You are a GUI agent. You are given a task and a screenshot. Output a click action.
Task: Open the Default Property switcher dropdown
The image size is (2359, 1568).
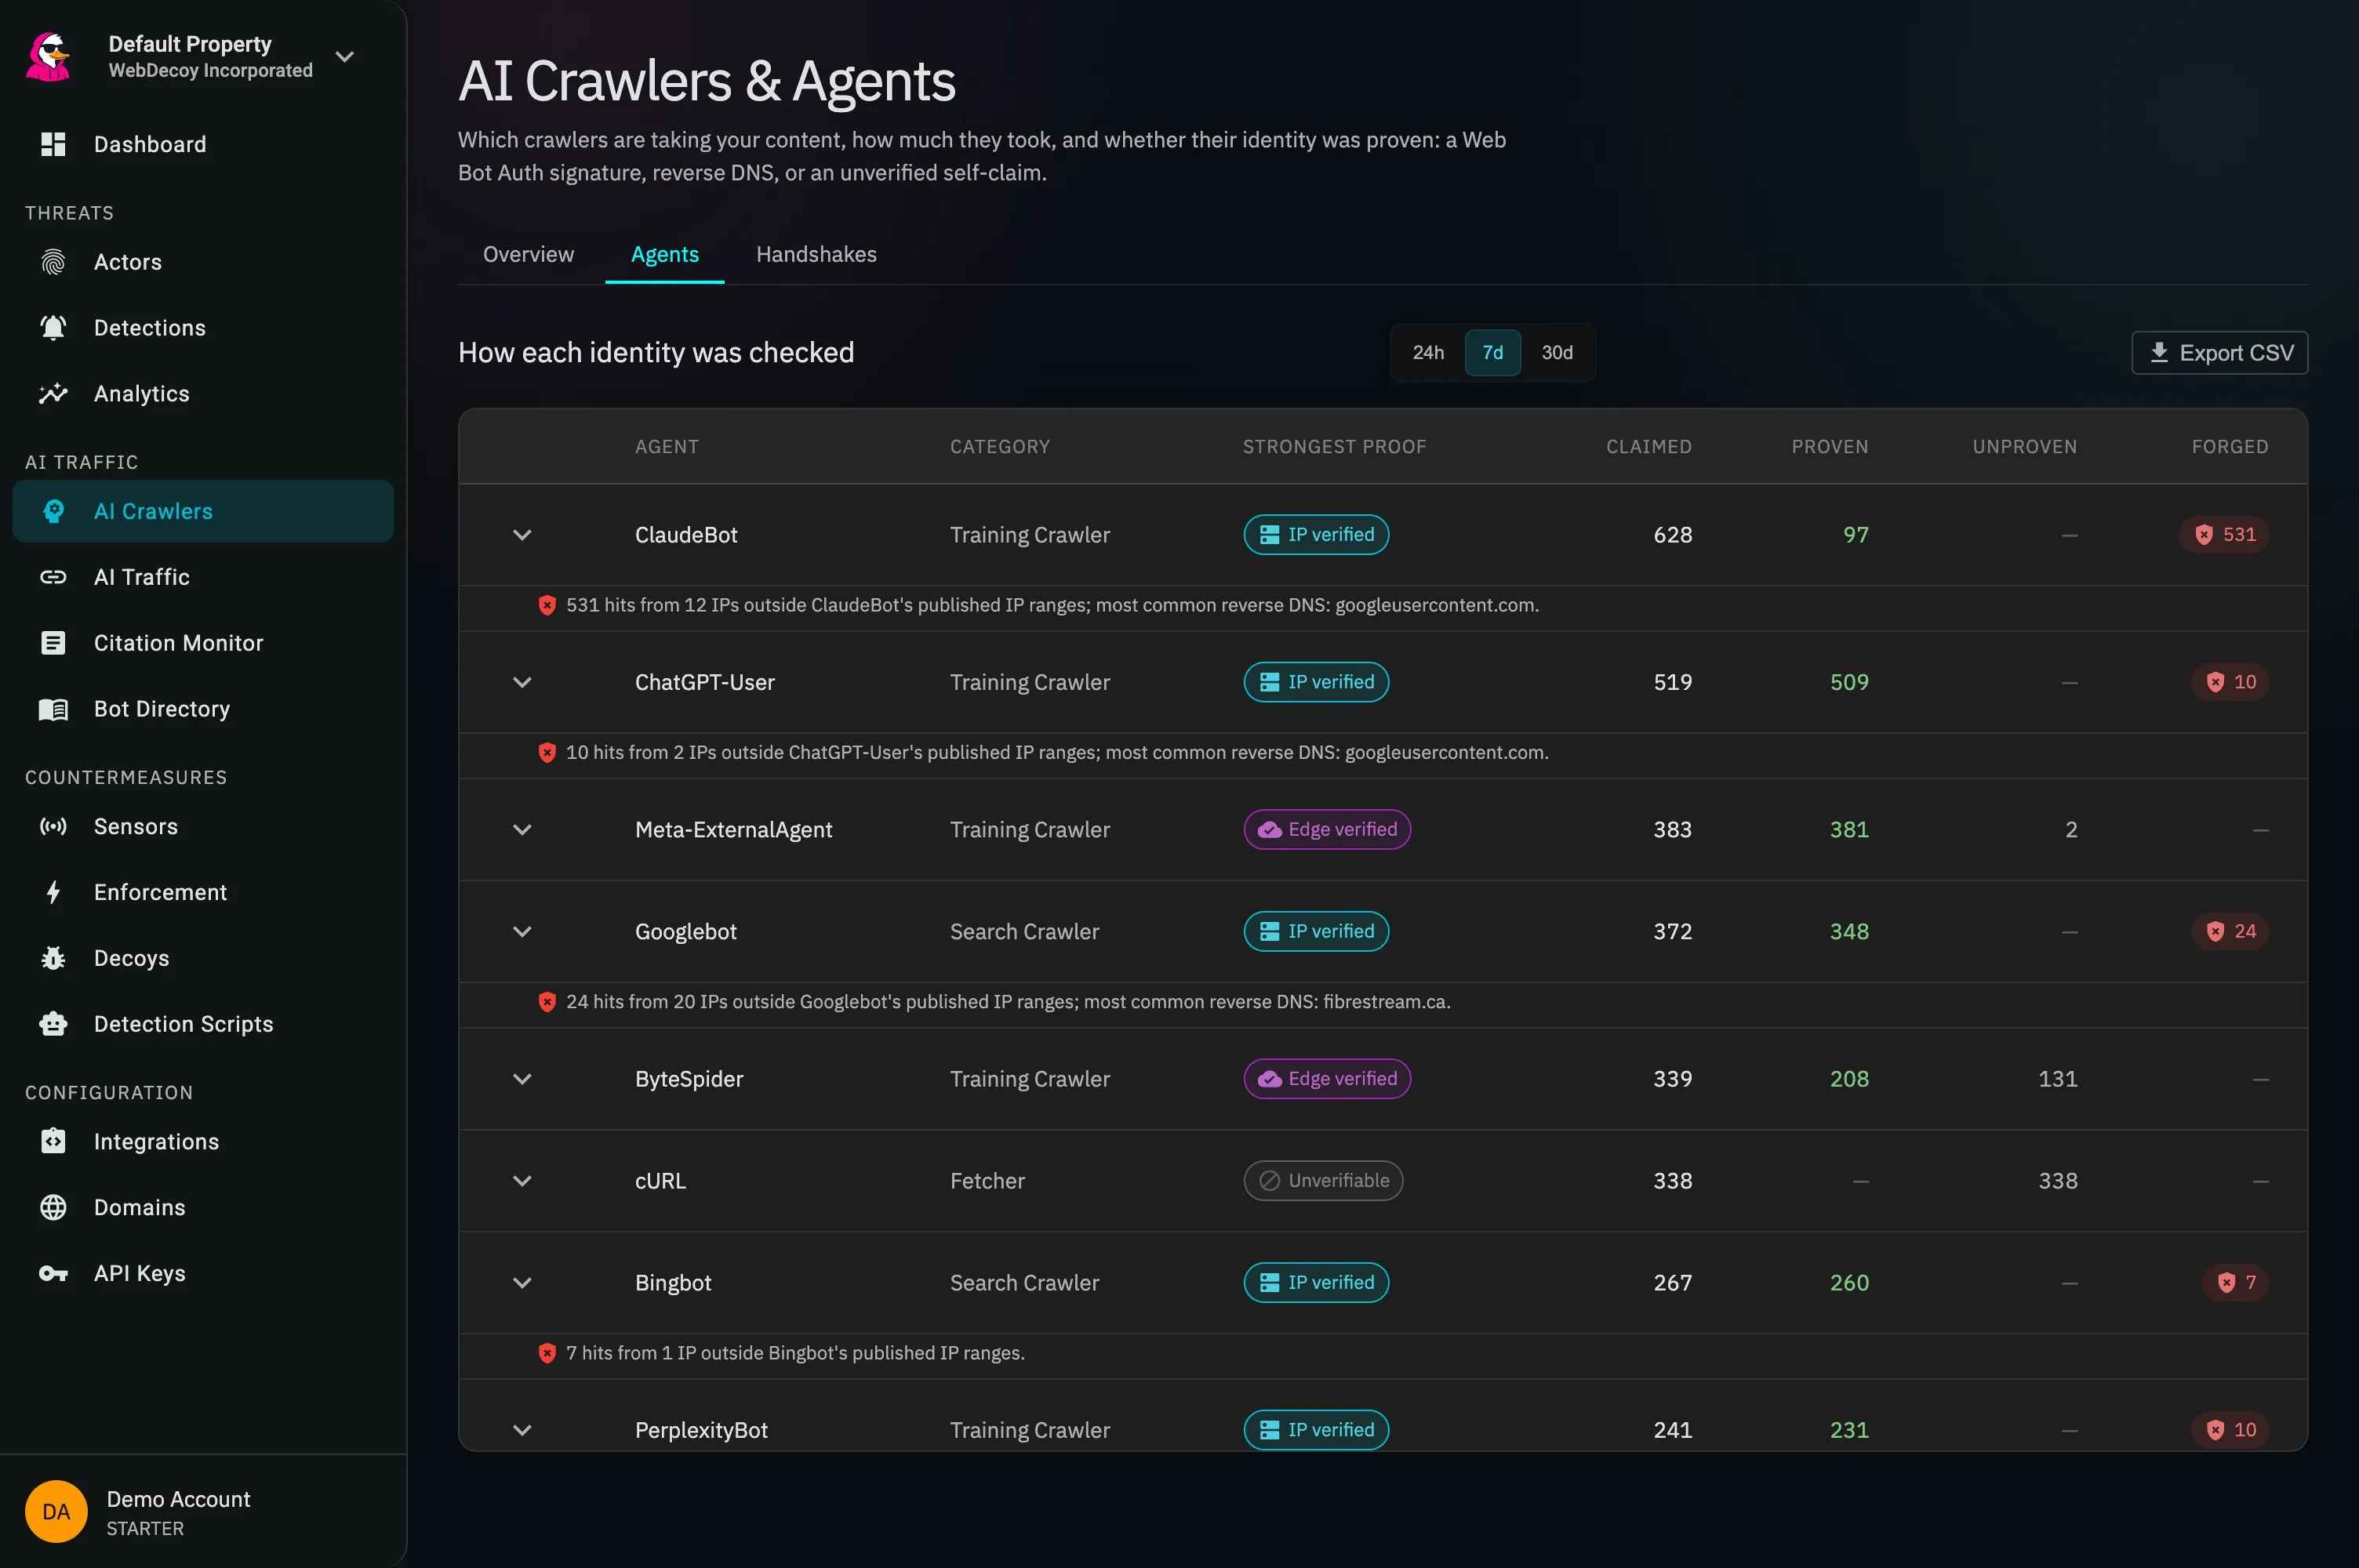345,57
